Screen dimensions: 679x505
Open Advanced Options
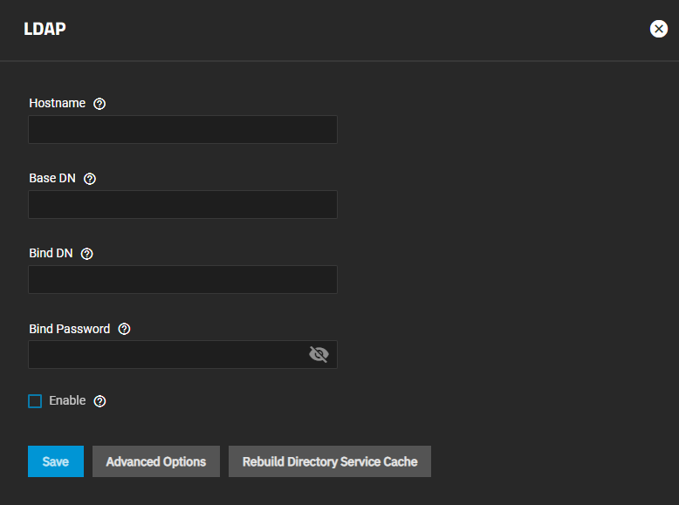tap(156, 461)
